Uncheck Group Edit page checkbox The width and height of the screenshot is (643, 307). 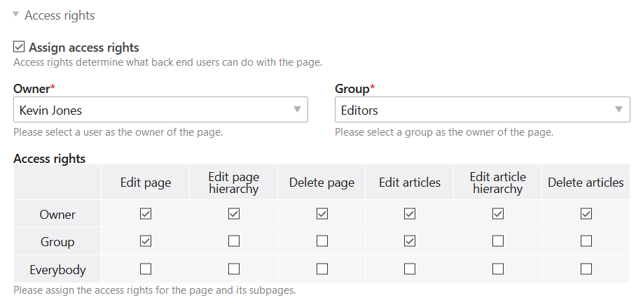point(146,241)
